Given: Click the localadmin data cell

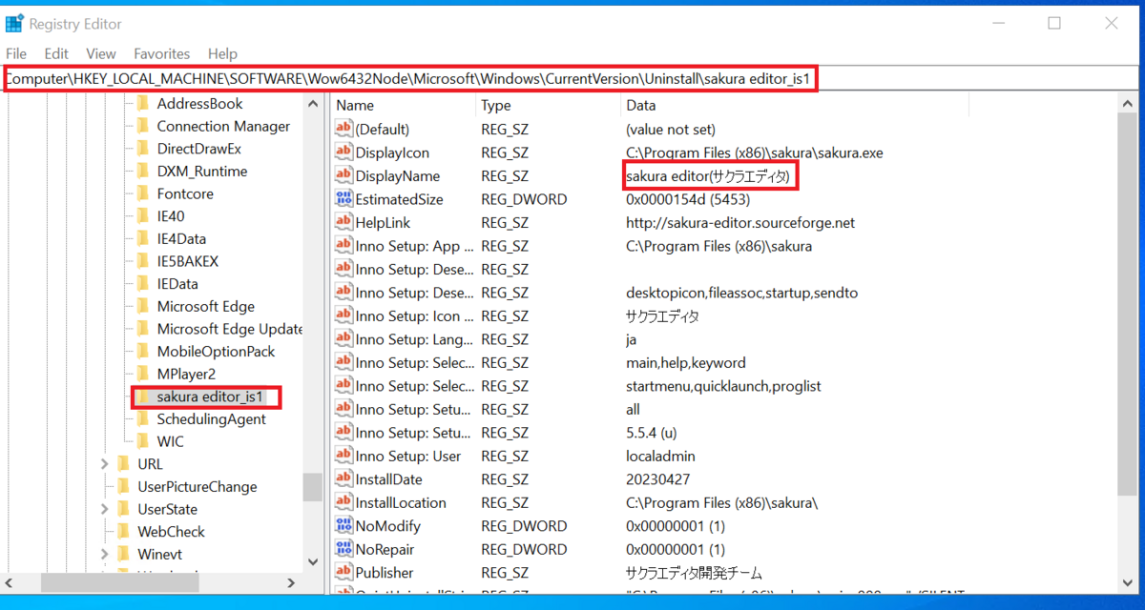Looking at the screenshot, I should [660, 456].
